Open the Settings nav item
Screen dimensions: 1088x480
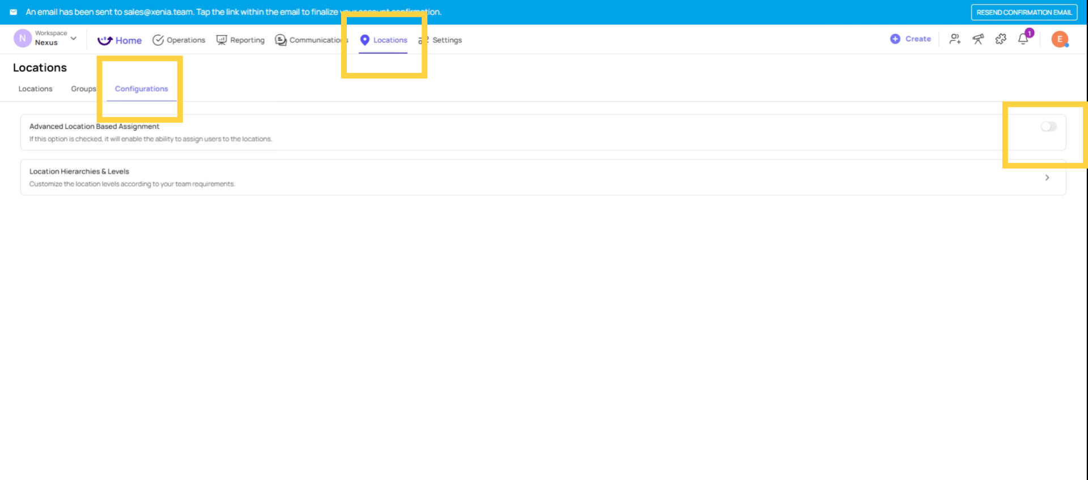440,40
